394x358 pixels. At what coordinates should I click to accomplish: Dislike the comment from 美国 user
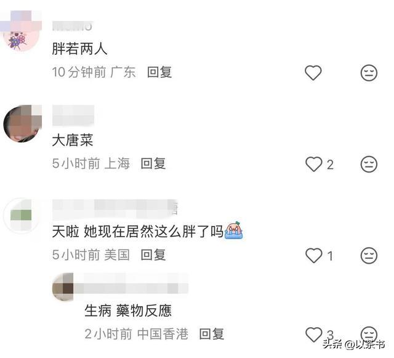coord(369,256)
